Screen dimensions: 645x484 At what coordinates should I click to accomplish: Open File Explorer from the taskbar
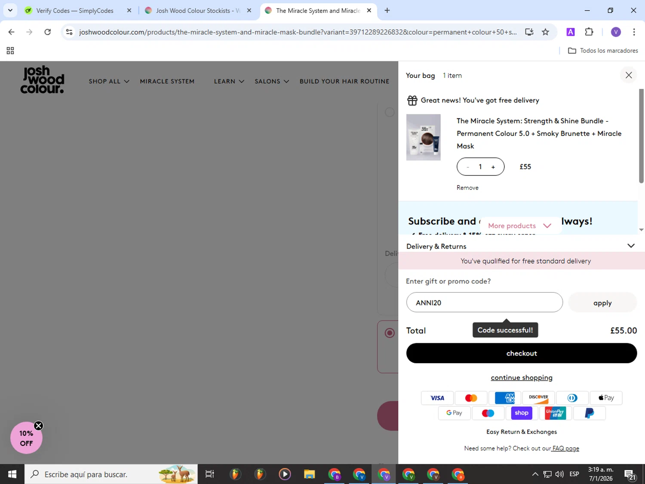309,474
